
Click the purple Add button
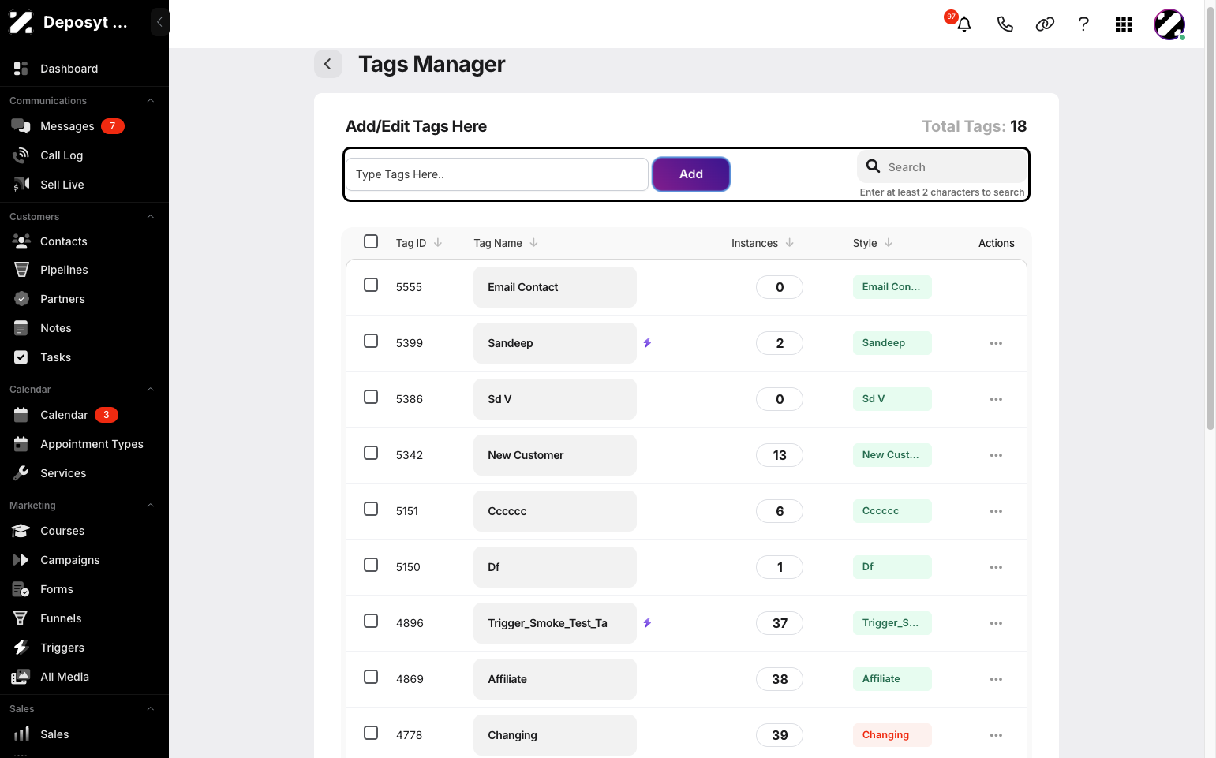691,174
